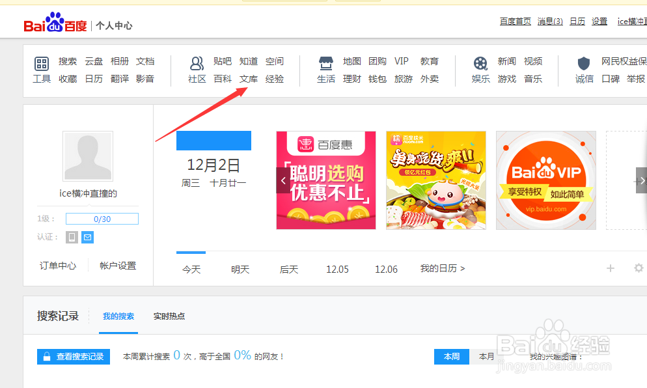Viewport: 647px width, 388px height.
Task: Open 订单中心
Action: tap(58, 266)
